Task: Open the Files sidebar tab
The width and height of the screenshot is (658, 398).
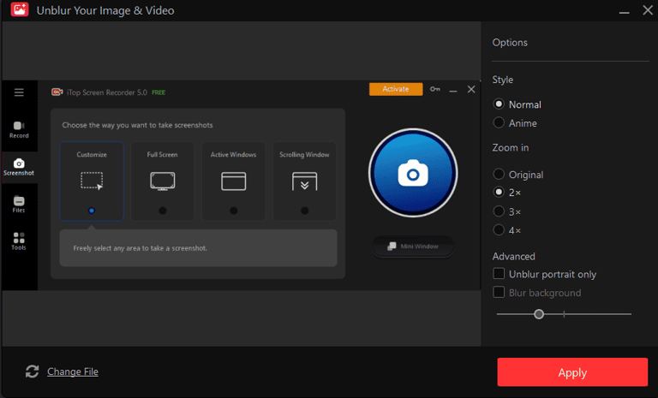Action: click(19, 205)
